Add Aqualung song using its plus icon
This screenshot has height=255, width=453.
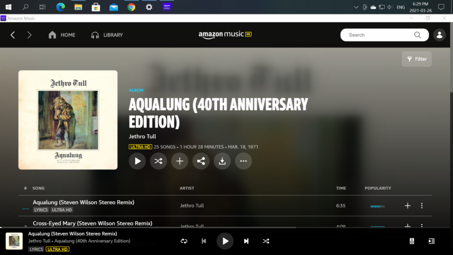point(407,205)
